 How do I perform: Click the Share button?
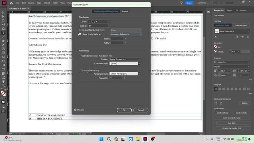189,3
